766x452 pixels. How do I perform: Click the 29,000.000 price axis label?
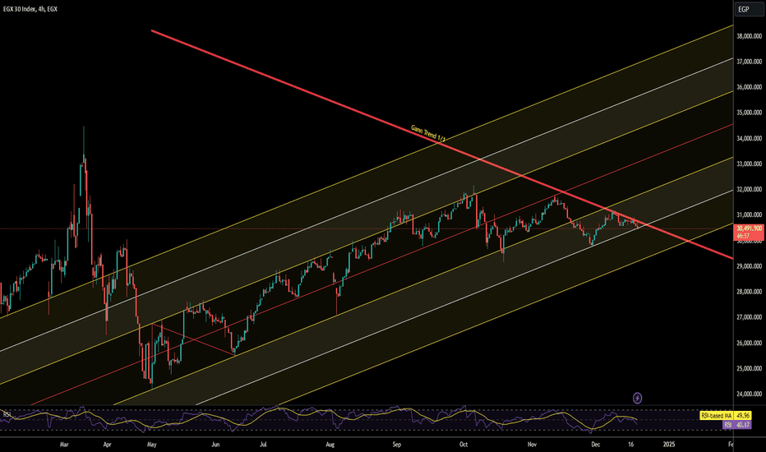click(x=749, y=266)
